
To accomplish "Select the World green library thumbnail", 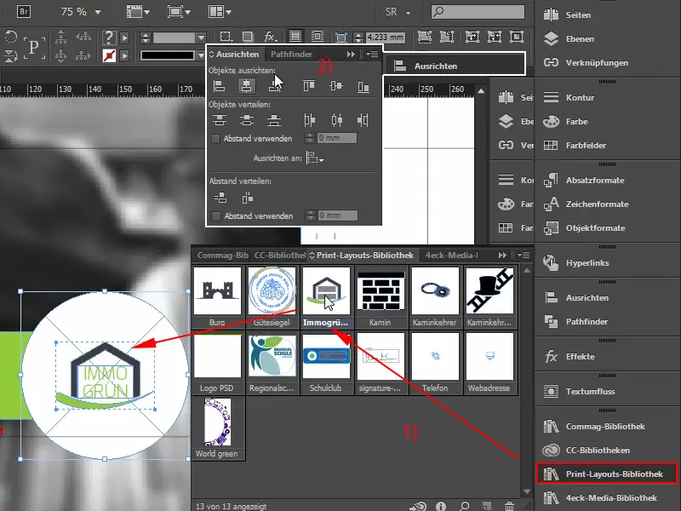I will pos(217,422).
